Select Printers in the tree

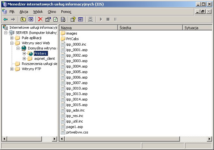point(40,53)
